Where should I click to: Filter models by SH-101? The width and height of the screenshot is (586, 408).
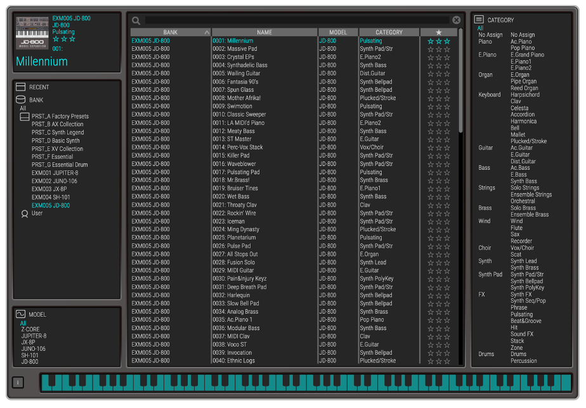click(x=30, y=355)
